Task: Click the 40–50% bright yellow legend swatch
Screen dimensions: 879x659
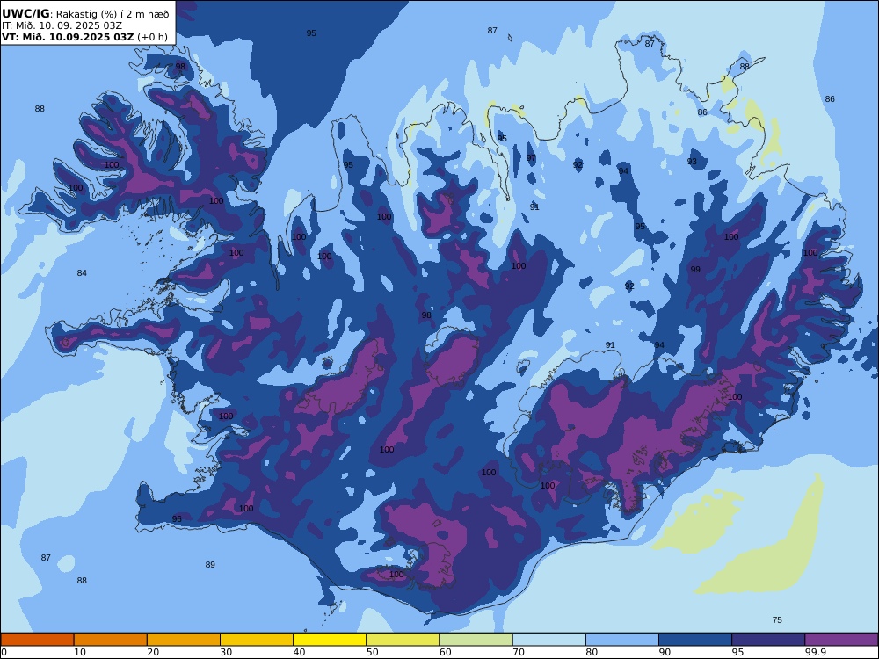Action: tap(330, 640)
